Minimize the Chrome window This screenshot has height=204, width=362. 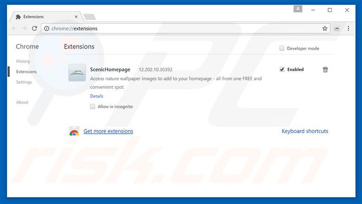(313, 10)
